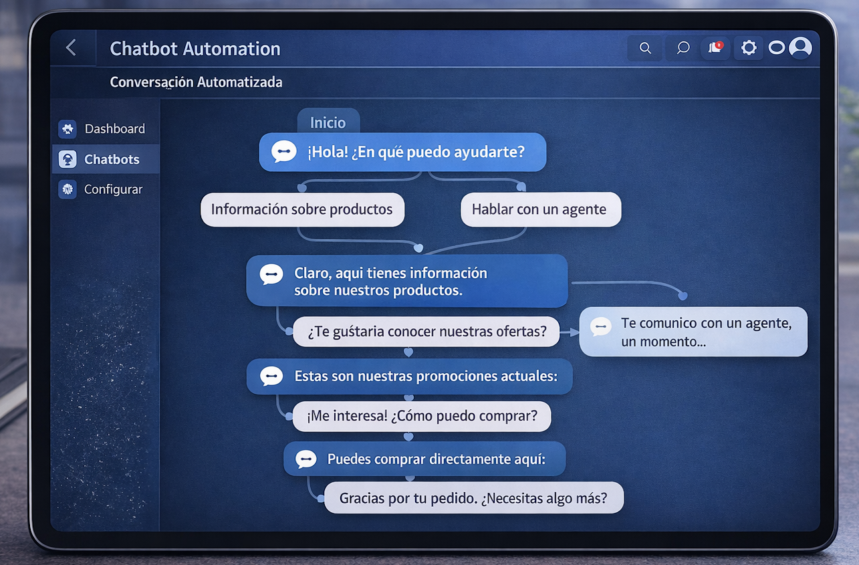View notifications icon with red badge
The width and height of the screenshot is (859, 565).
pos(715,48)
